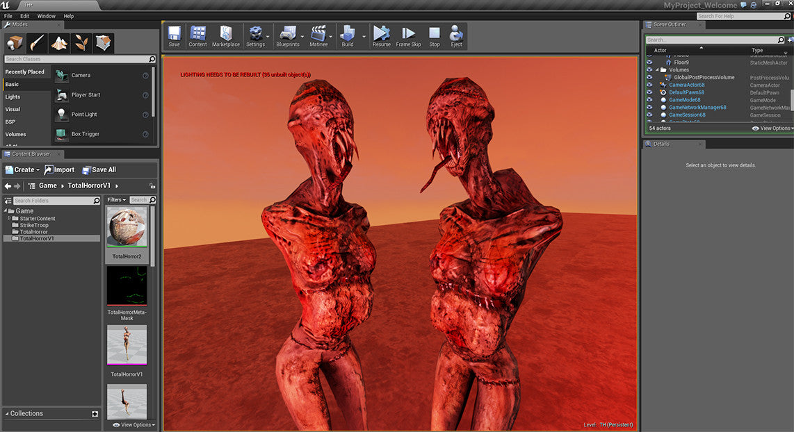
Task: Select the Landscape mode icon
Action: pyautogui.click(x=58, y=43)
